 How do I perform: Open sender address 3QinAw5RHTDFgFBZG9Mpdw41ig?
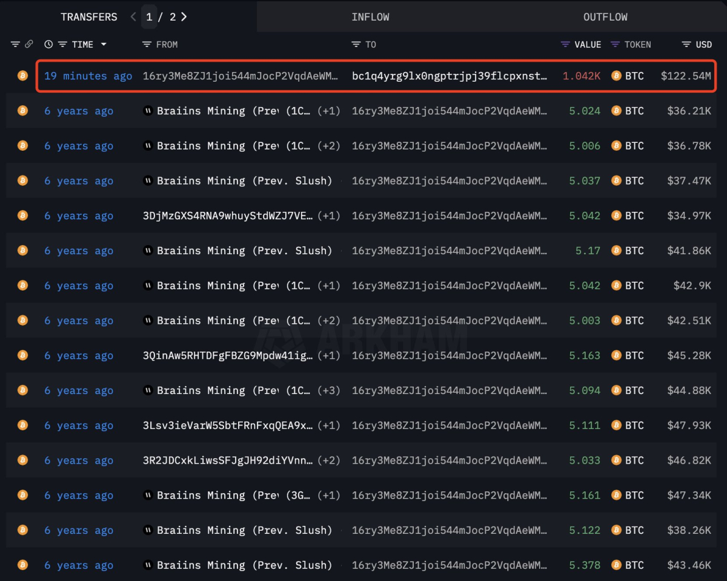tap(228, 356)
